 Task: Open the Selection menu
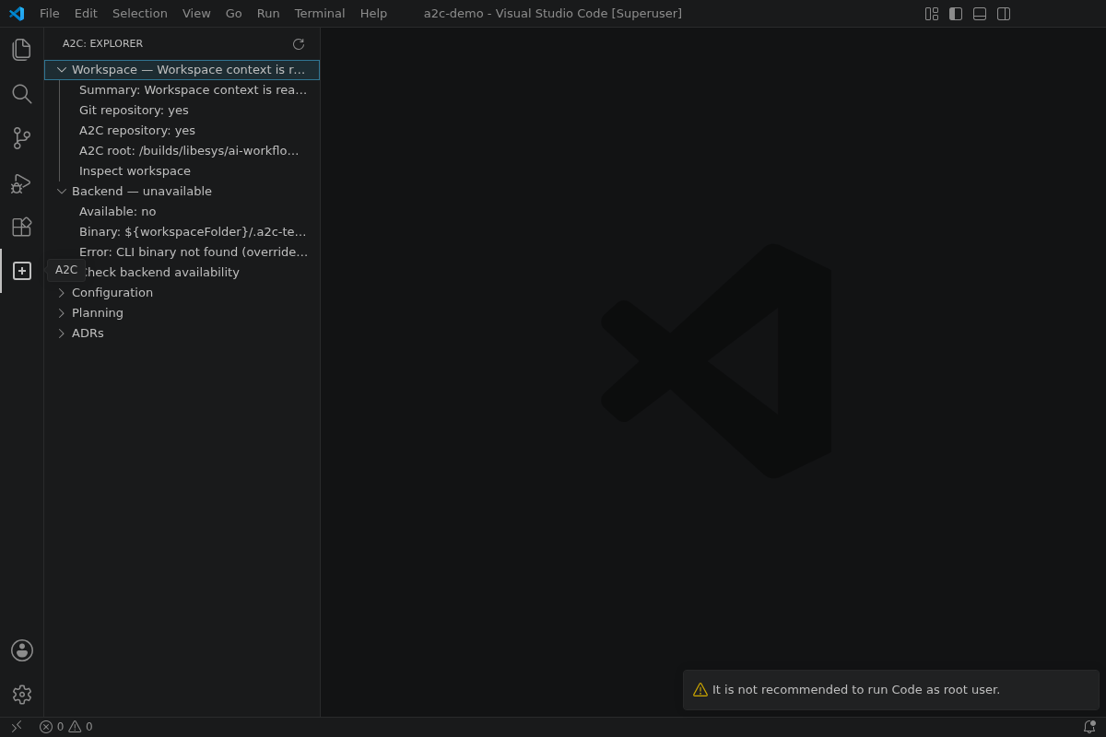point(140,14)
